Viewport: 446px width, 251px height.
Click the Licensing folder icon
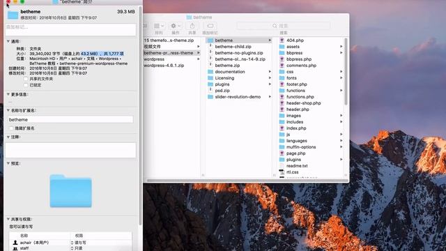point(210,78)
